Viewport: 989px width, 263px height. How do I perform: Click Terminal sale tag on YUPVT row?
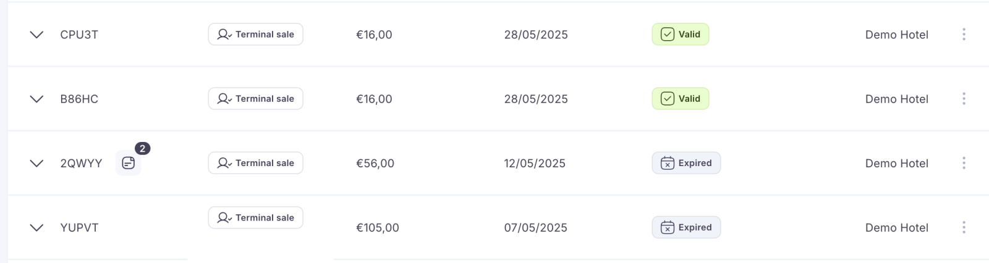pyautogui.click(x=255, y=218)
